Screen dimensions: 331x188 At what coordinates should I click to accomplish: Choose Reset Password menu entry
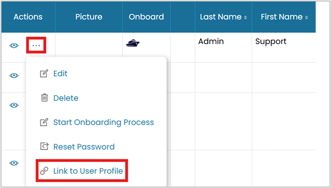tap(84, 147)
